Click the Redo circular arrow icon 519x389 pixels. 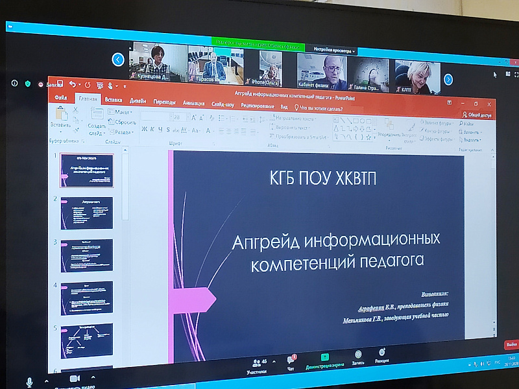pos(88,85)
